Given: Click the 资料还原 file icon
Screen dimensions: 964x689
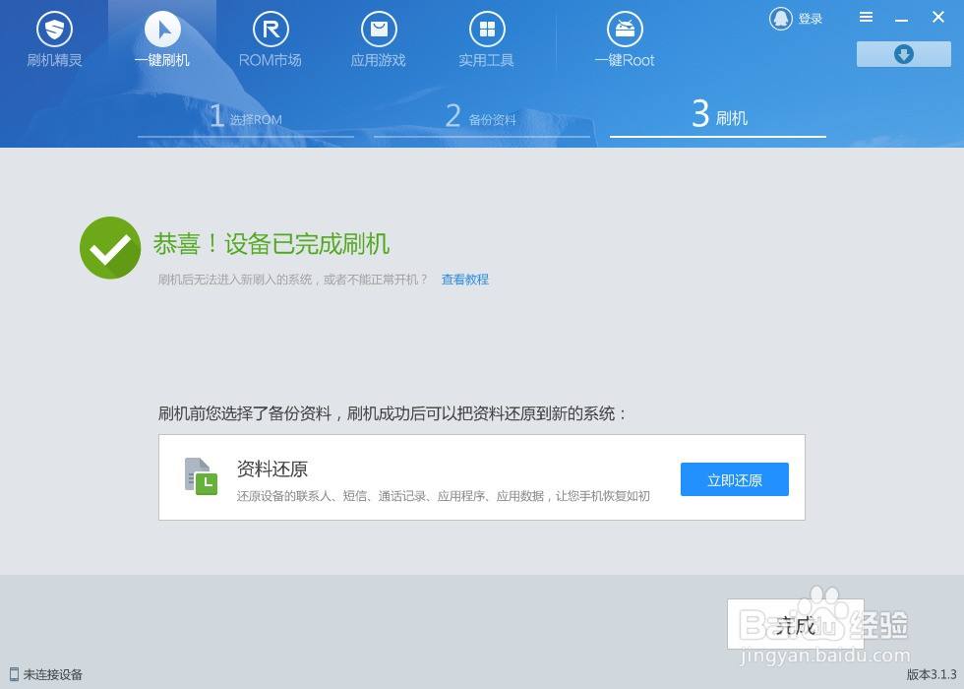Looking at the screenshot, I should 201,476.
